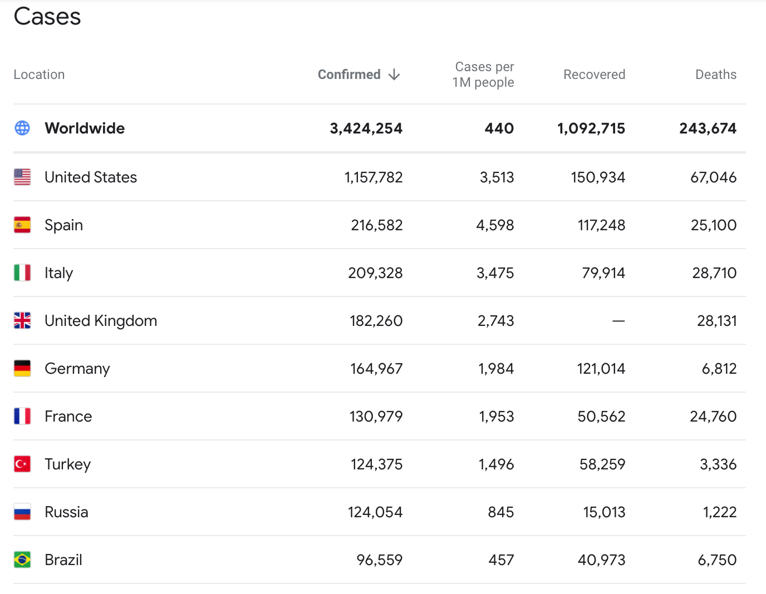Sort table by Confirmed column header
Screen dimensions: 766x594
click(349, 75)
